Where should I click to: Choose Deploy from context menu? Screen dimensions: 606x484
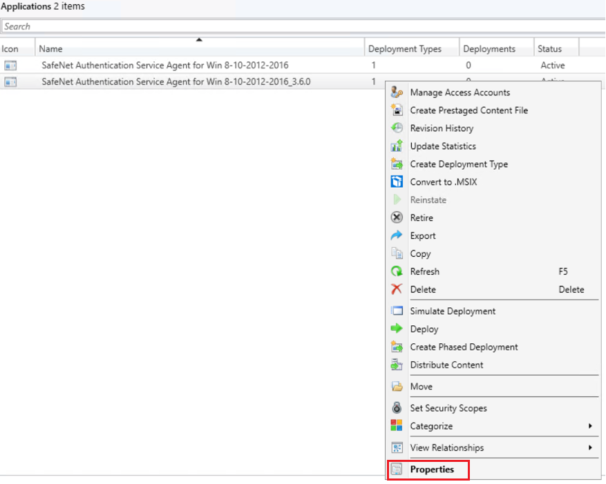493,329
